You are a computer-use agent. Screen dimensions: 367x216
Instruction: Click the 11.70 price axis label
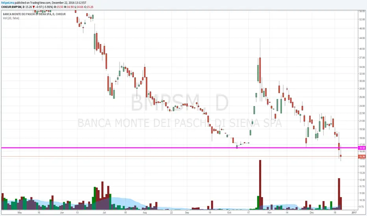(x=362, y=187)
